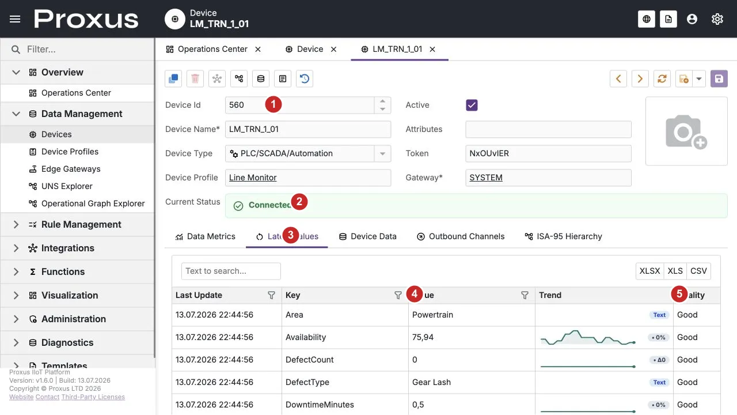Expand the Diagnostics section
737x415 pixels.
tap(16, 342)
